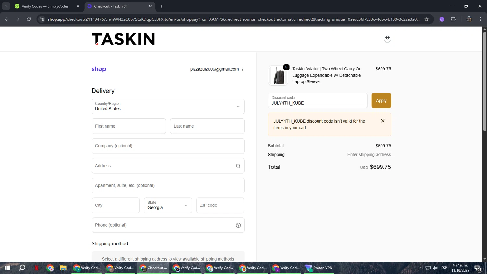Open the volume tray icon
This screenshot has height=274, width=487.
(435, 268)
